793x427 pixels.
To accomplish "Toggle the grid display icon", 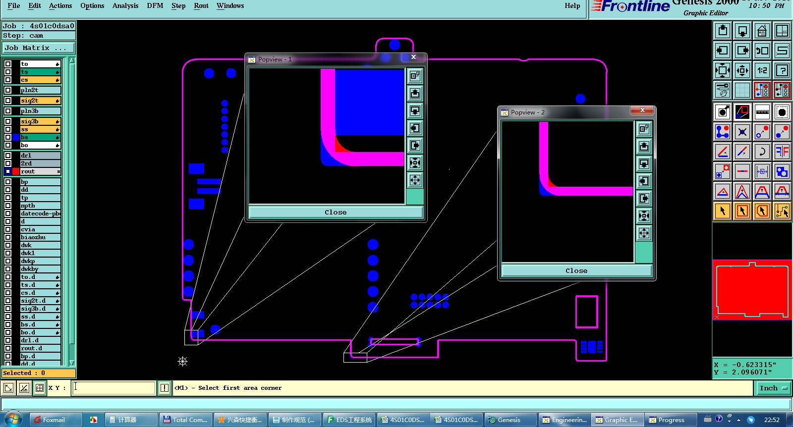I will [x=742, y=90].
